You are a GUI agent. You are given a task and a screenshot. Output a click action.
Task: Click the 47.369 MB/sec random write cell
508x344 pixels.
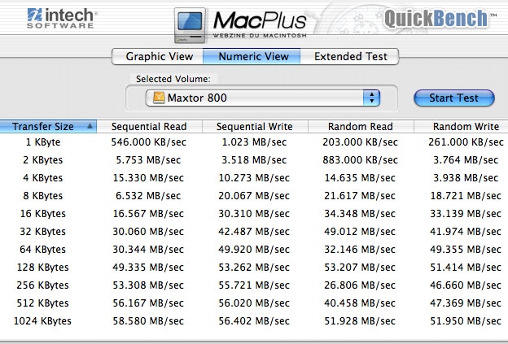[466, 303]
